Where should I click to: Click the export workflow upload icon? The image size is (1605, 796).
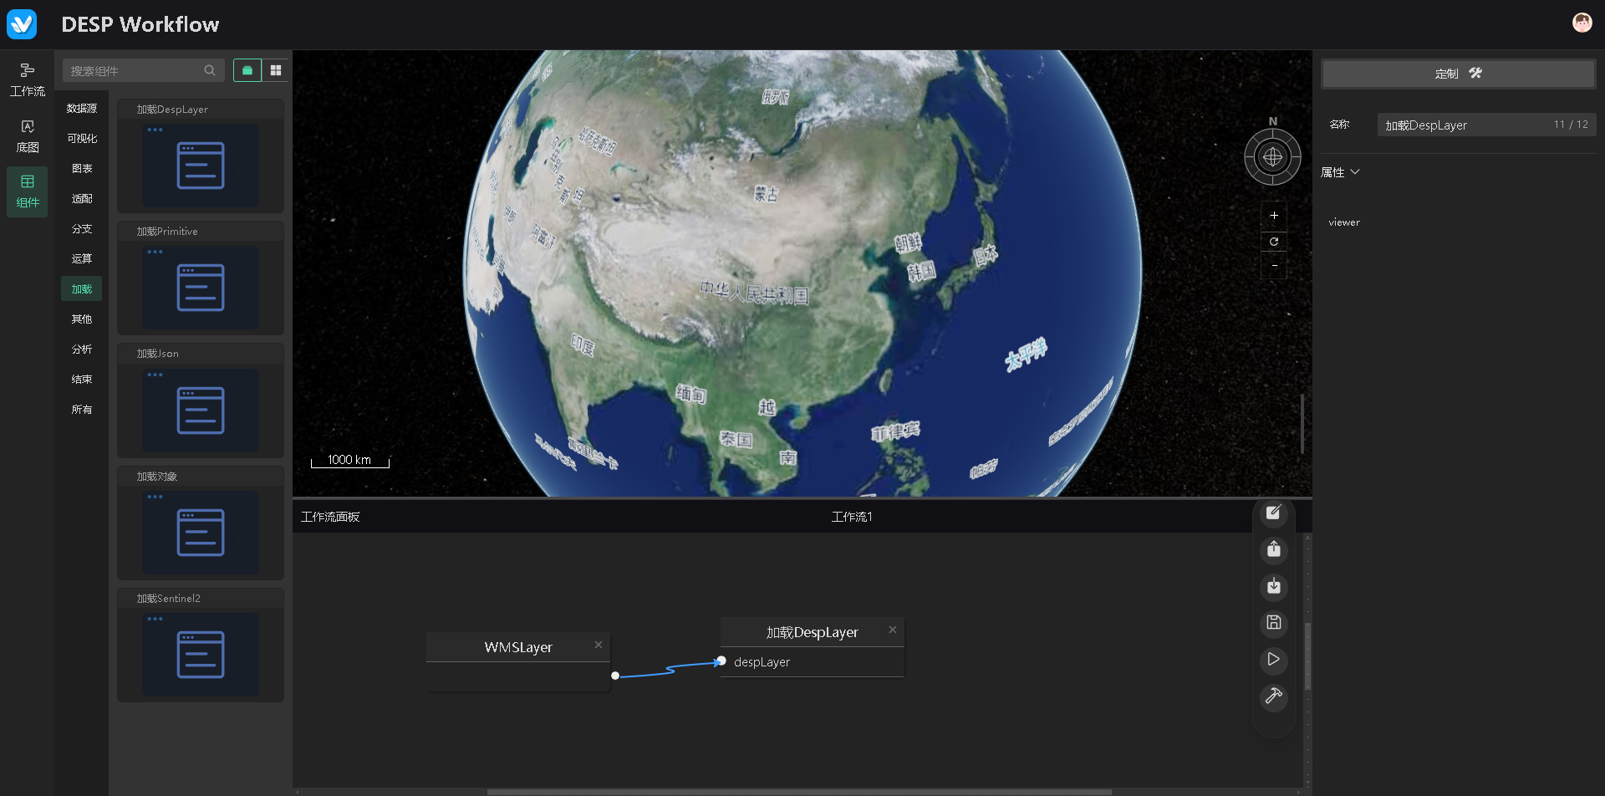point(1273,549)
